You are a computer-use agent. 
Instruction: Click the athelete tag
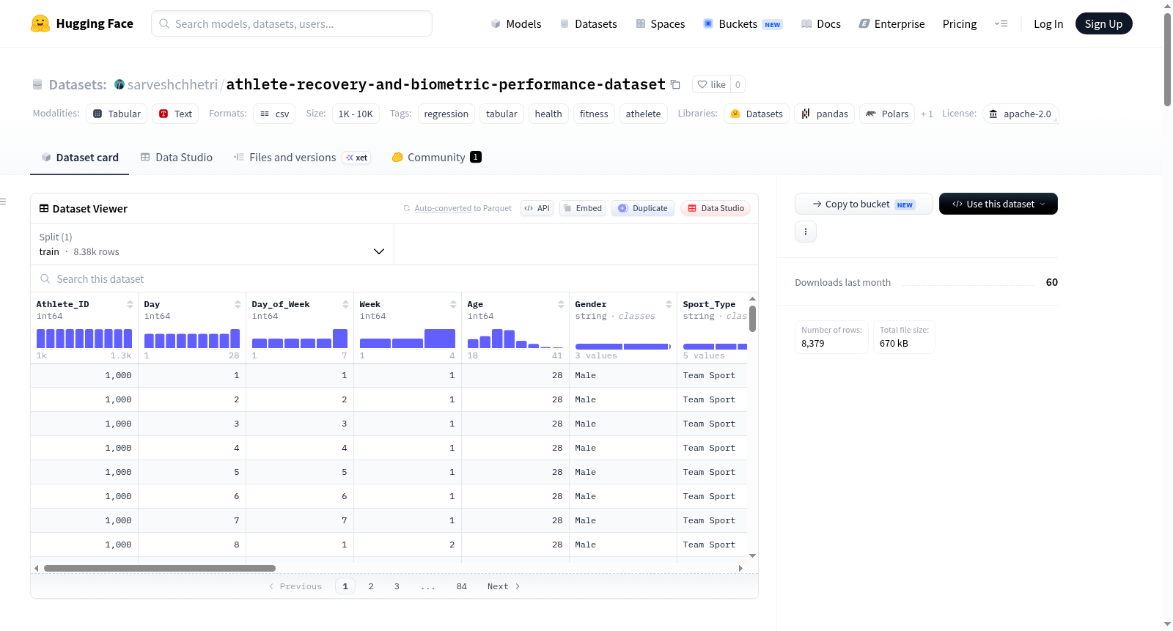point(643,114)
